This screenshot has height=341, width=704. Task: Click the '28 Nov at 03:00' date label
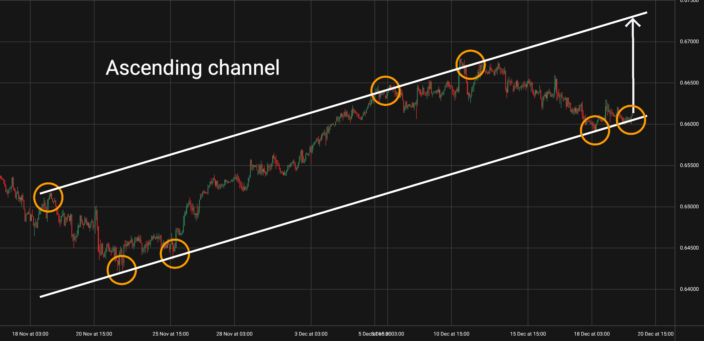(x=234, y=334)
